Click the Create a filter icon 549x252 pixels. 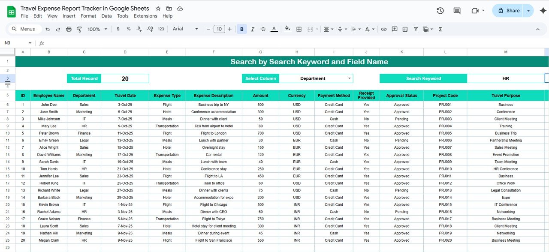pos(416,29)
